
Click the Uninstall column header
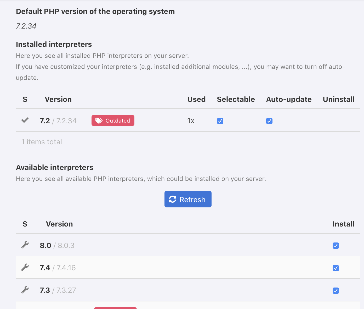point(339,100)
